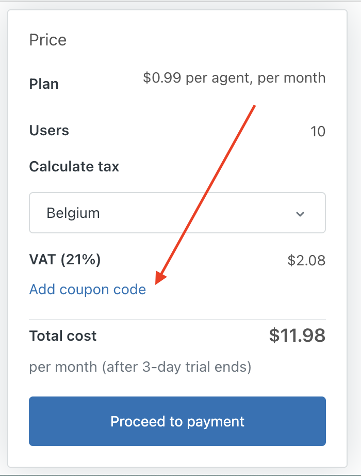Screen dimensions: 361x476
Task: Click the Users label
Action: 49,131
